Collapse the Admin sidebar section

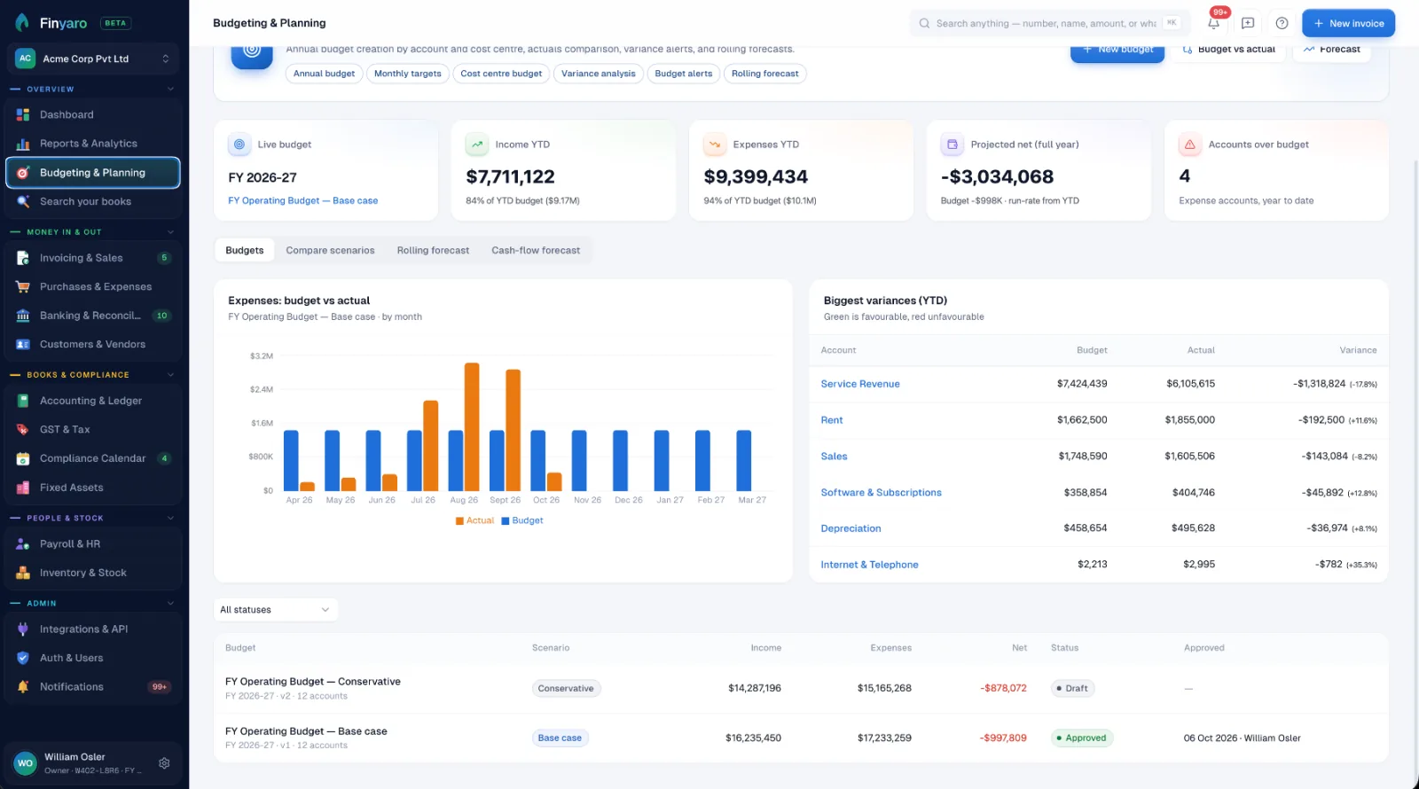[x=170, y=604]
